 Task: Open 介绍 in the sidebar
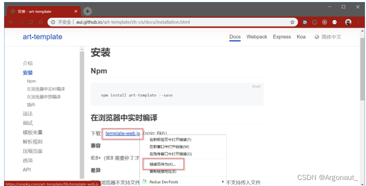(x=28, y=63)
